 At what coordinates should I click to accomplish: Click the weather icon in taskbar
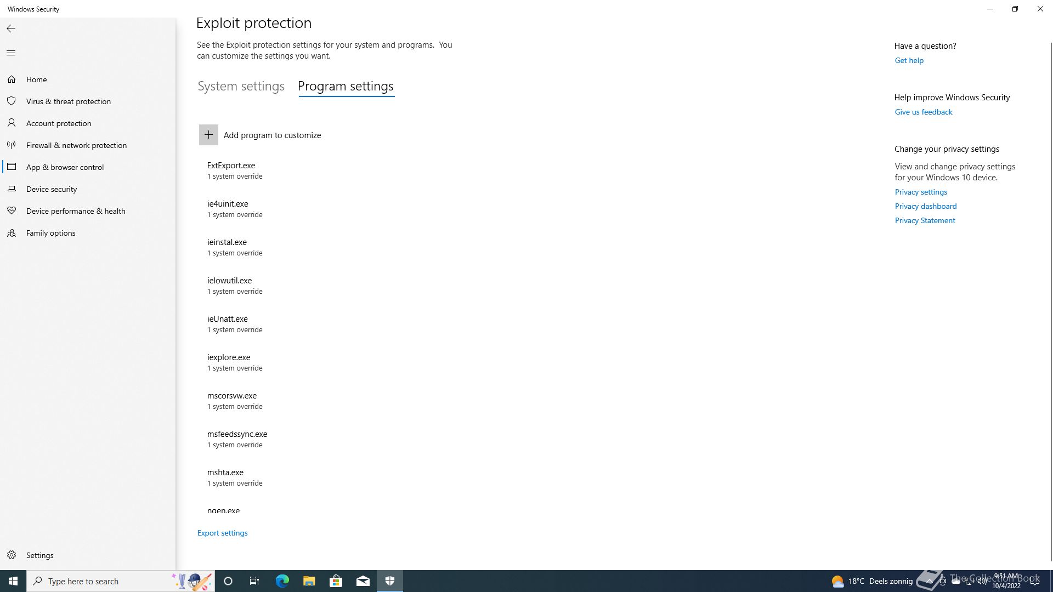837,582
